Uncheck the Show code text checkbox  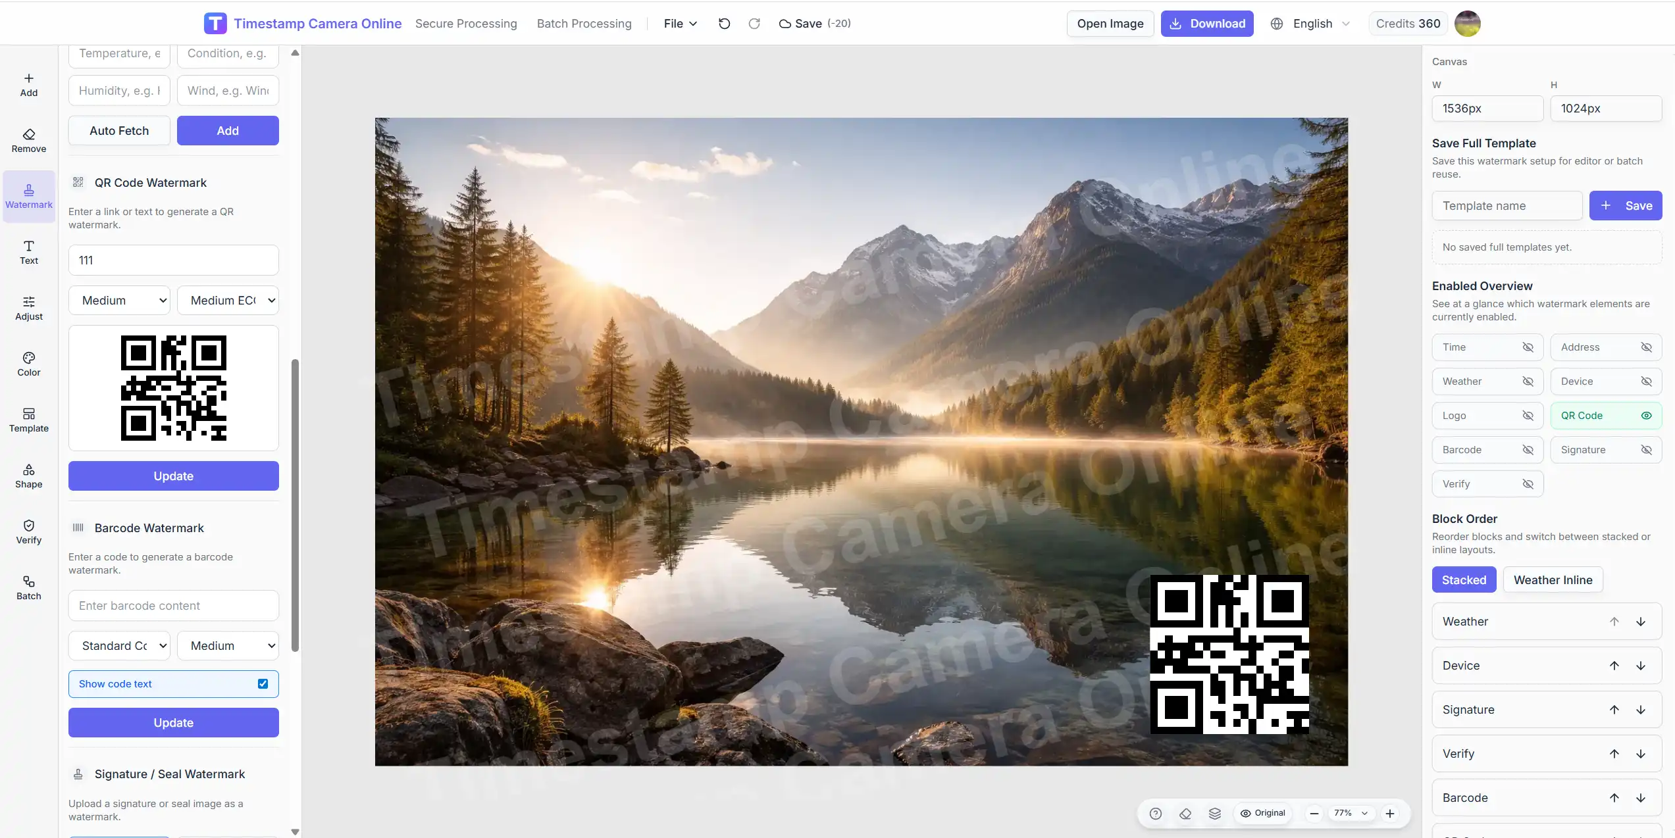[263, 684]
